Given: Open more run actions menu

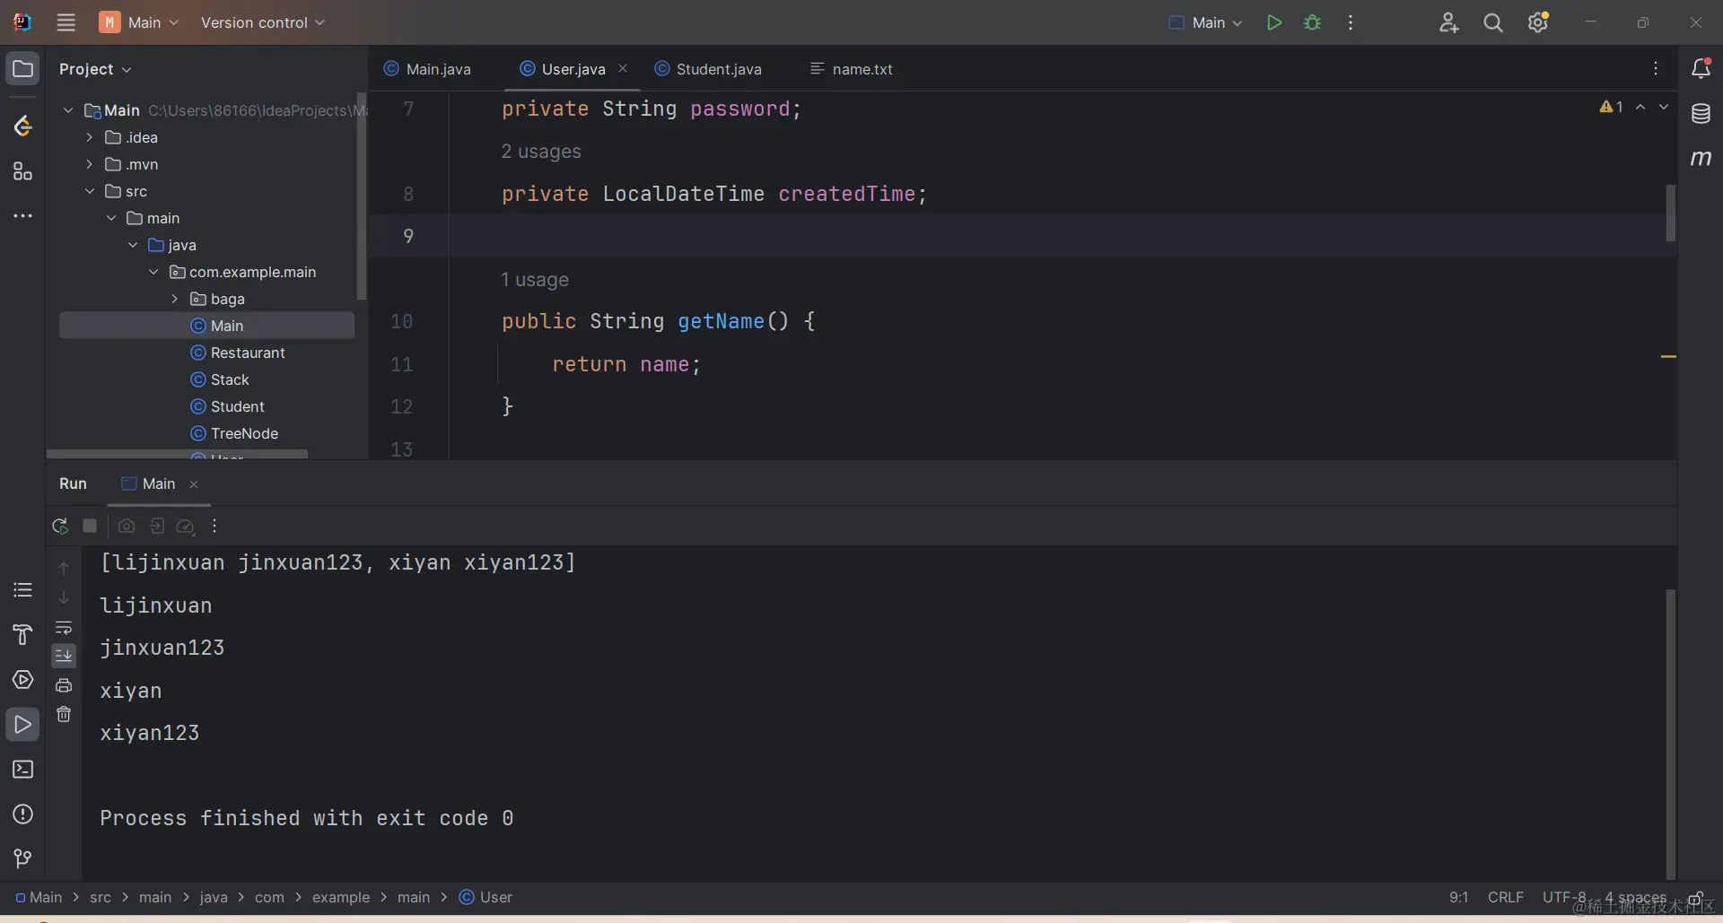Looking at the screenshot, I should tap(1351, 22).
